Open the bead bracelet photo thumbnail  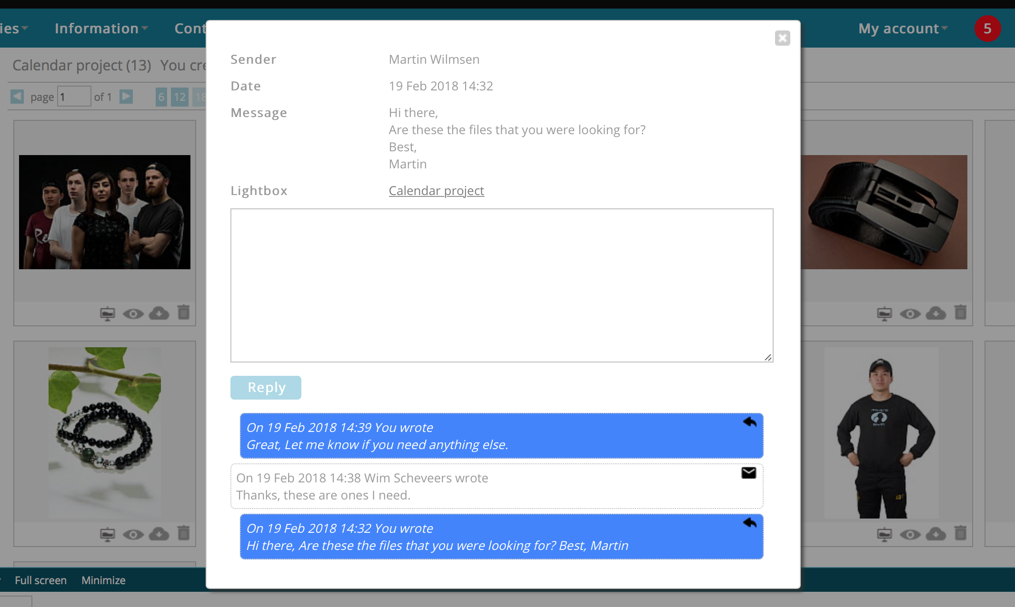tap(105, 433)
